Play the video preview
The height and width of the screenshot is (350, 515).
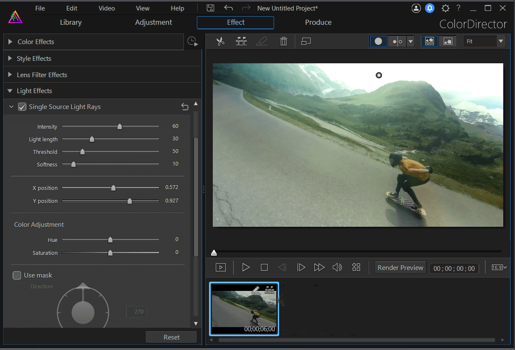(x=246, y=267)
